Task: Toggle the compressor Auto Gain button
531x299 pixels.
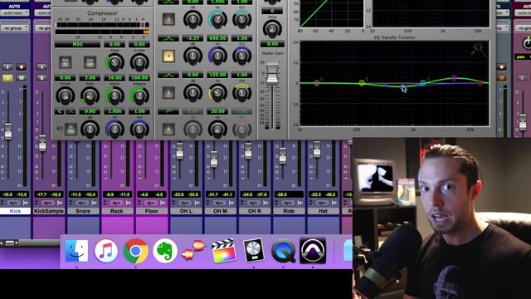Action: pyautogui.click(x=90, y=62)
